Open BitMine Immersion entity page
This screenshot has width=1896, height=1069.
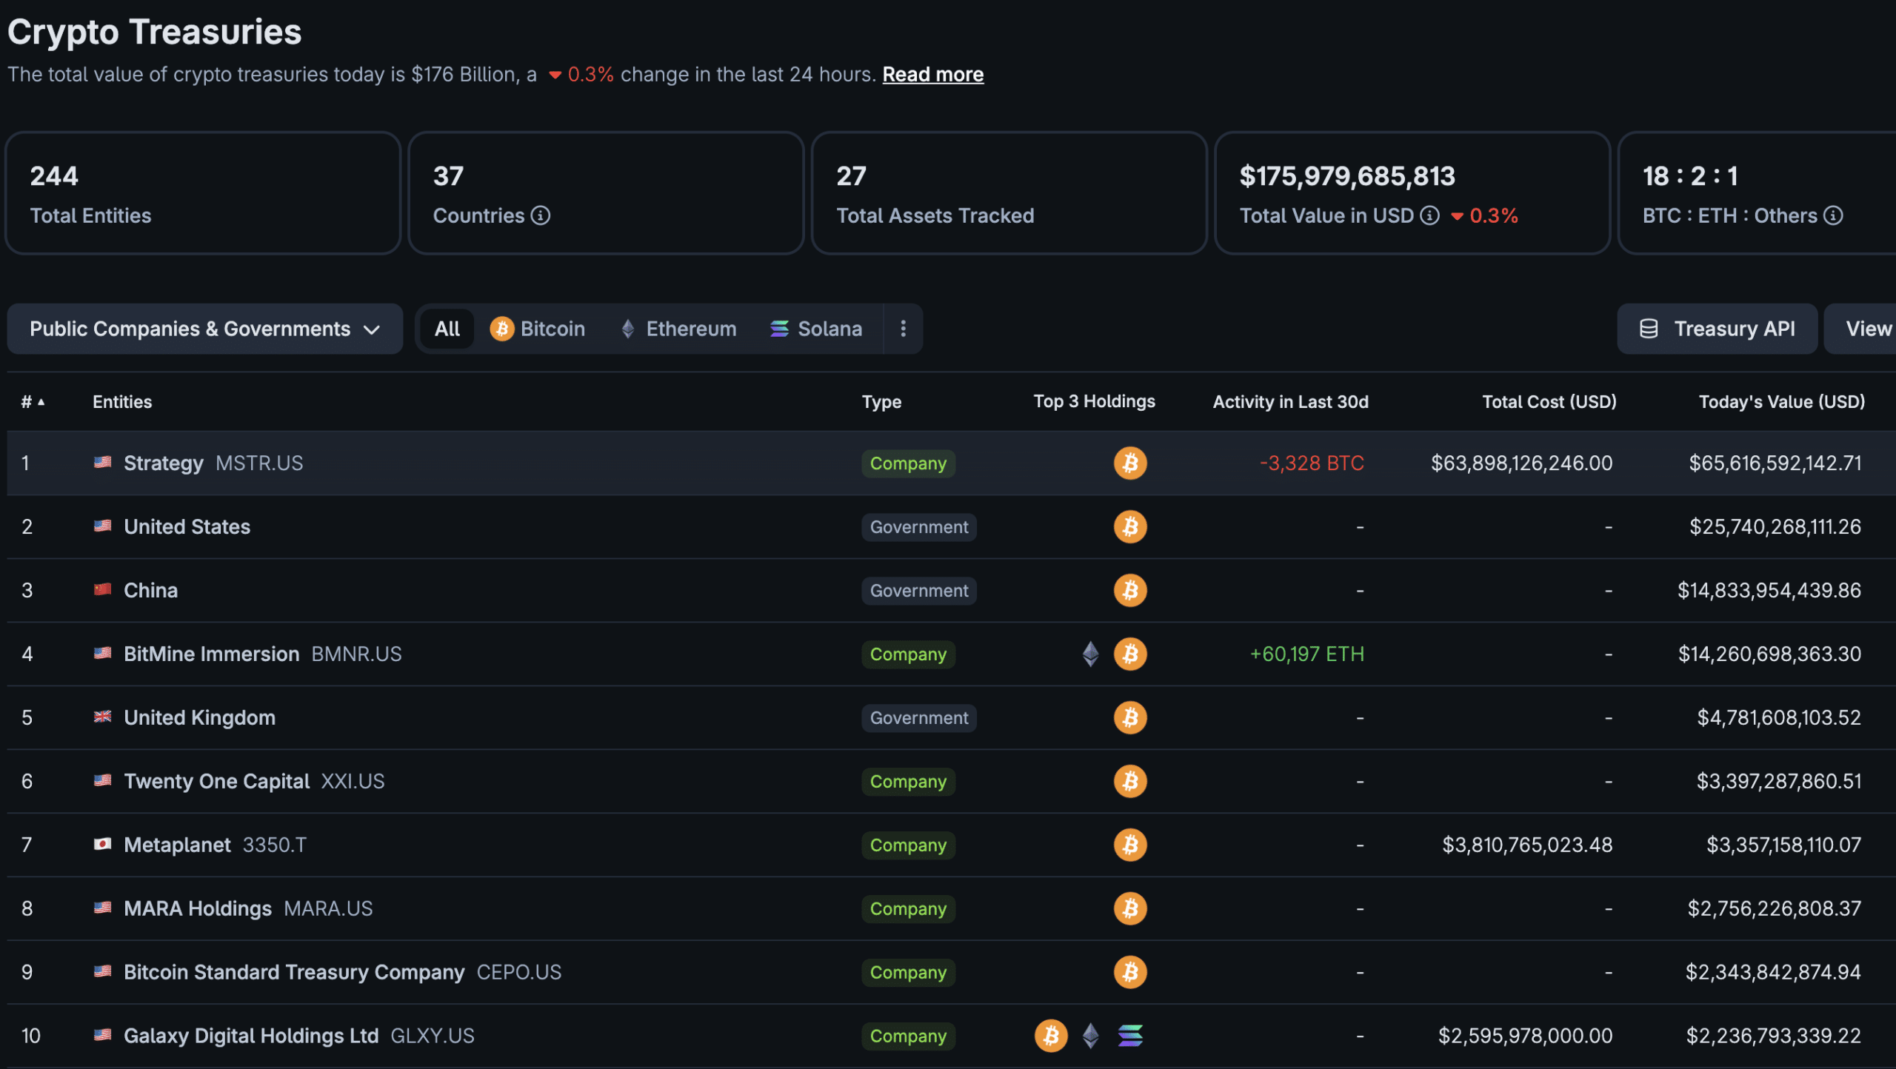point(263,654)
